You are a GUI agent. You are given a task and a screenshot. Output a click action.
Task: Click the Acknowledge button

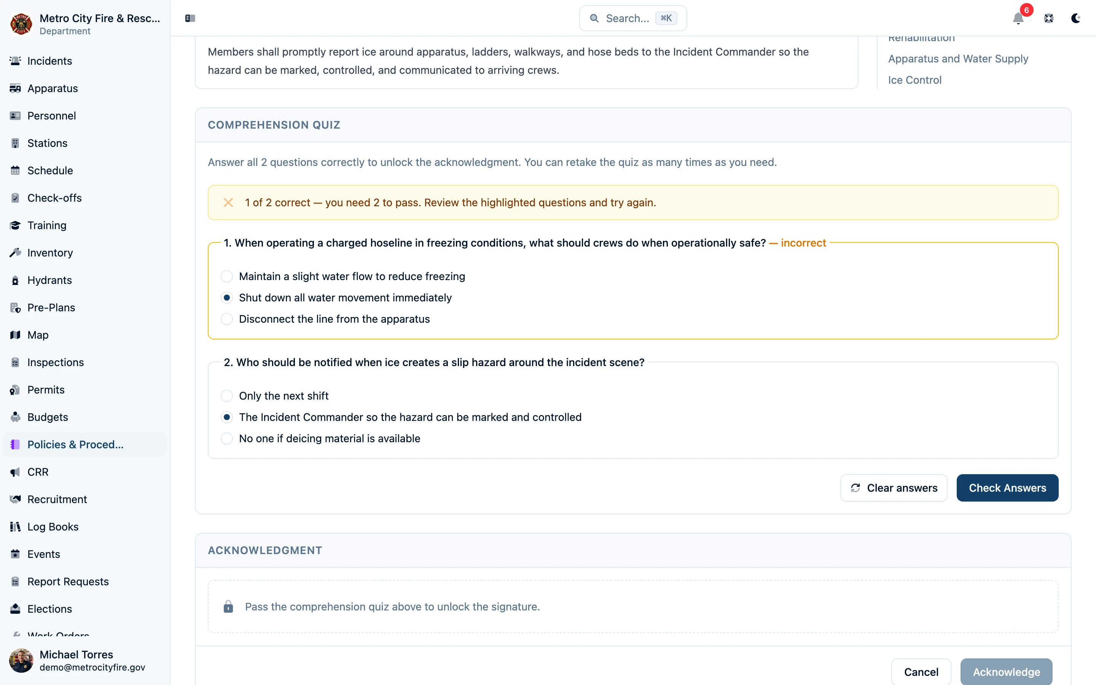[1006, 672]
